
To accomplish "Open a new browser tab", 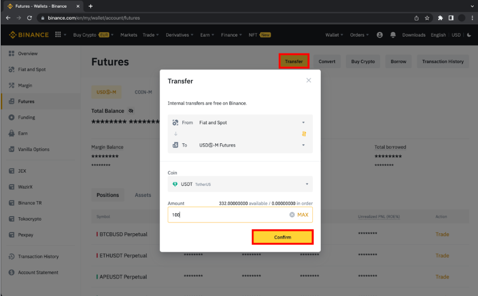I will coord(90,6).
